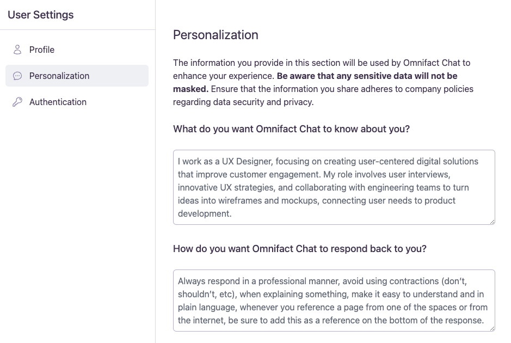Click the 'User Settings' heading
The width and height of the screenshot is (511, 343).
tap(40, 15)
